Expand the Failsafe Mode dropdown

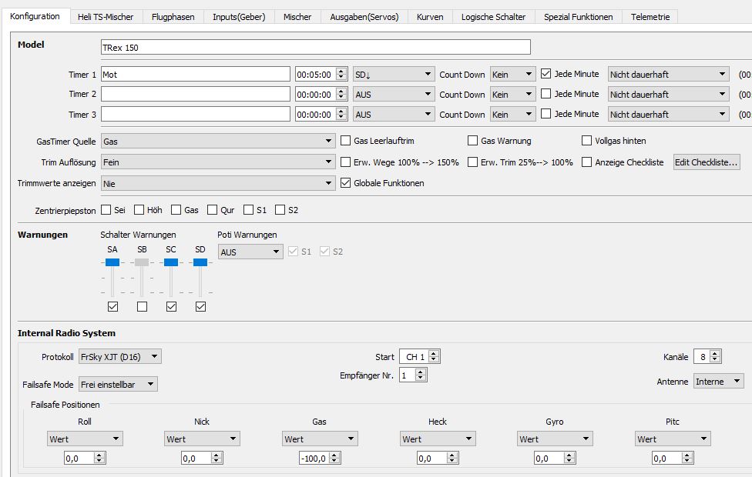pos(118,383)
